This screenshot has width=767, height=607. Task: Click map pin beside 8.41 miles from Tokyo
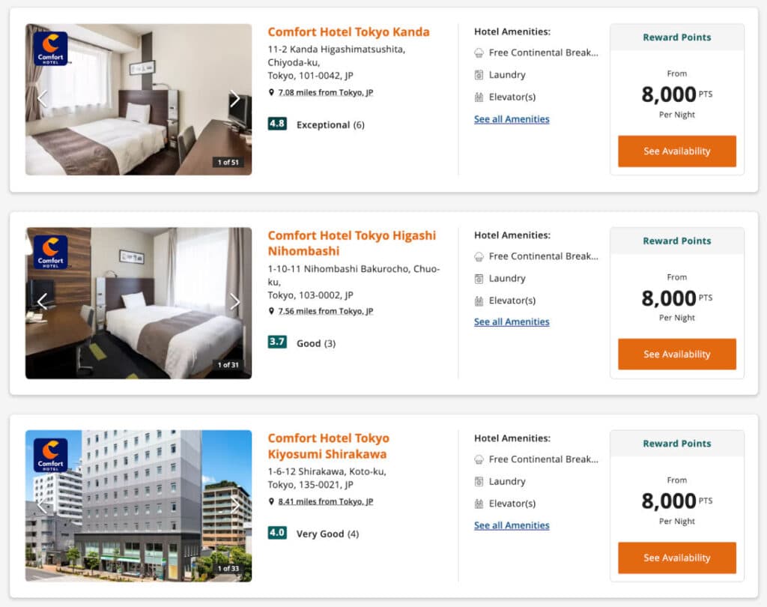pos(271,502)
